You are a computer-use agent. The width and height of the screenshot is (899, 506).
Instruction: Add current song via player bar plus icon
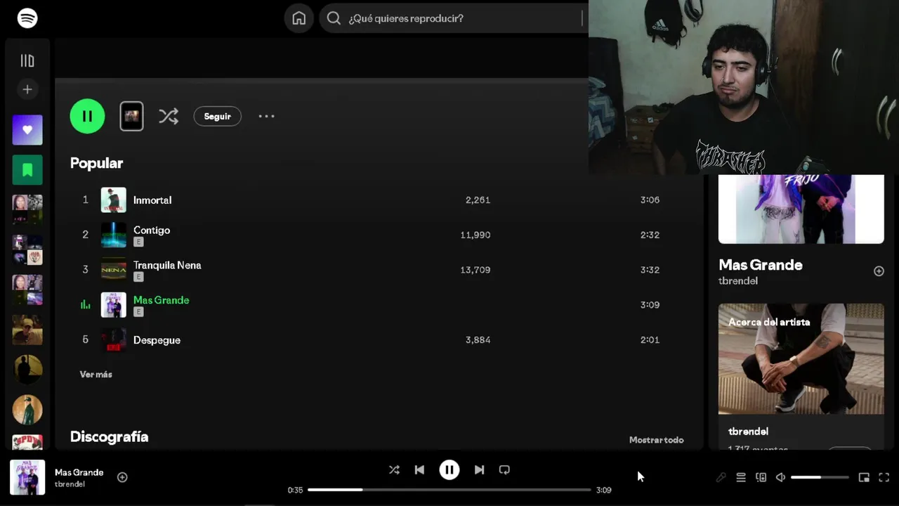122,477
